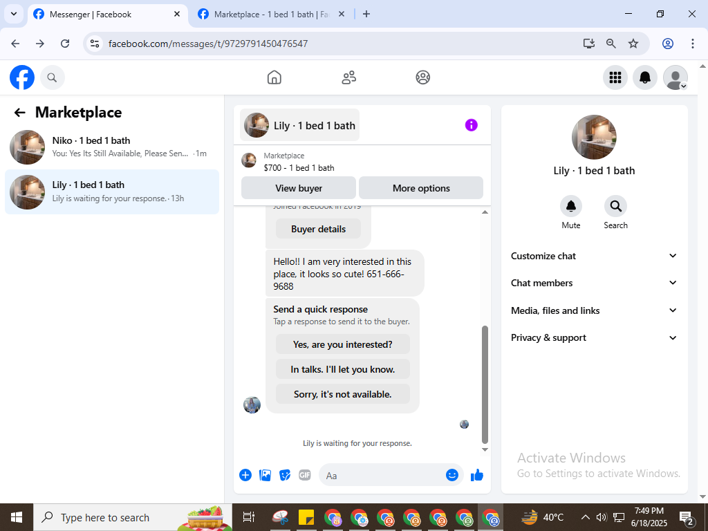Click the chat scroll up arrow

(485, 212)
